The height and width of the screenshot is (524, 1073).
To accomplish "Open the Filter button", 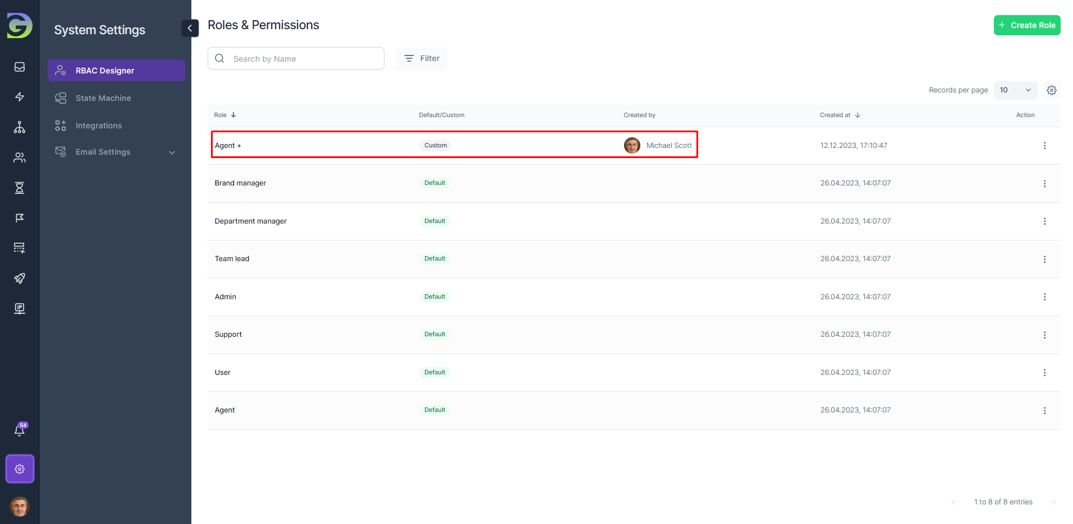I will [421, 58].
